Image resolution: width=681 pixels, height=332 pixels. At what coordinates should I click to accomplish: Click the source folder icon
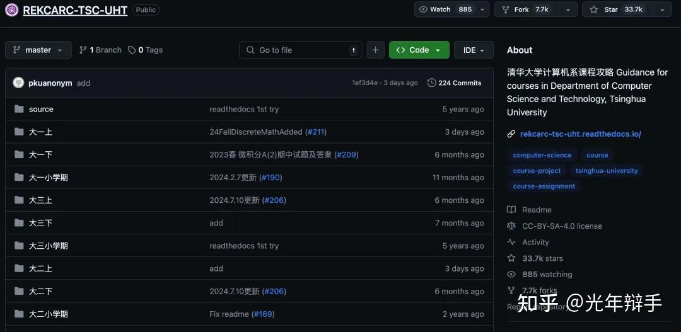coord(19,109)
